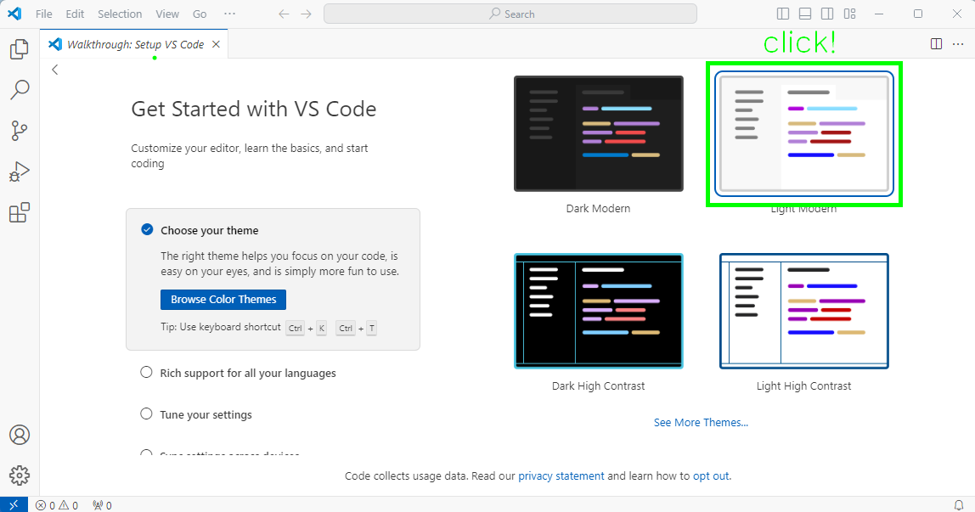Open the Edit menu
Viewport: 975px width, 512px height.
coord(75,14)
